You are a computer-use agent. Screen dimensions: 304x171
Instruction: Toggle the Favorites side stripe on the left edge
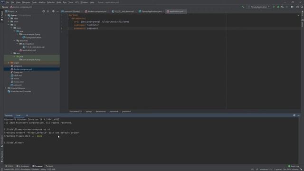point(2,156)
